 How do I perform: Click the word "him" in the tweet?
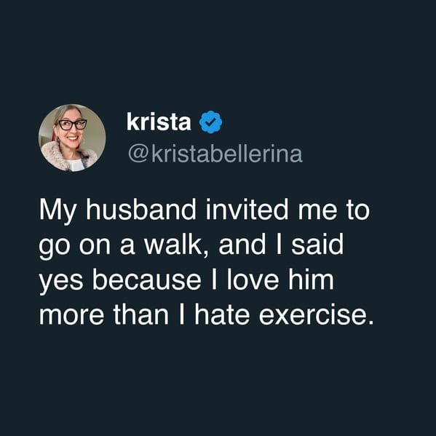[311, 280]
